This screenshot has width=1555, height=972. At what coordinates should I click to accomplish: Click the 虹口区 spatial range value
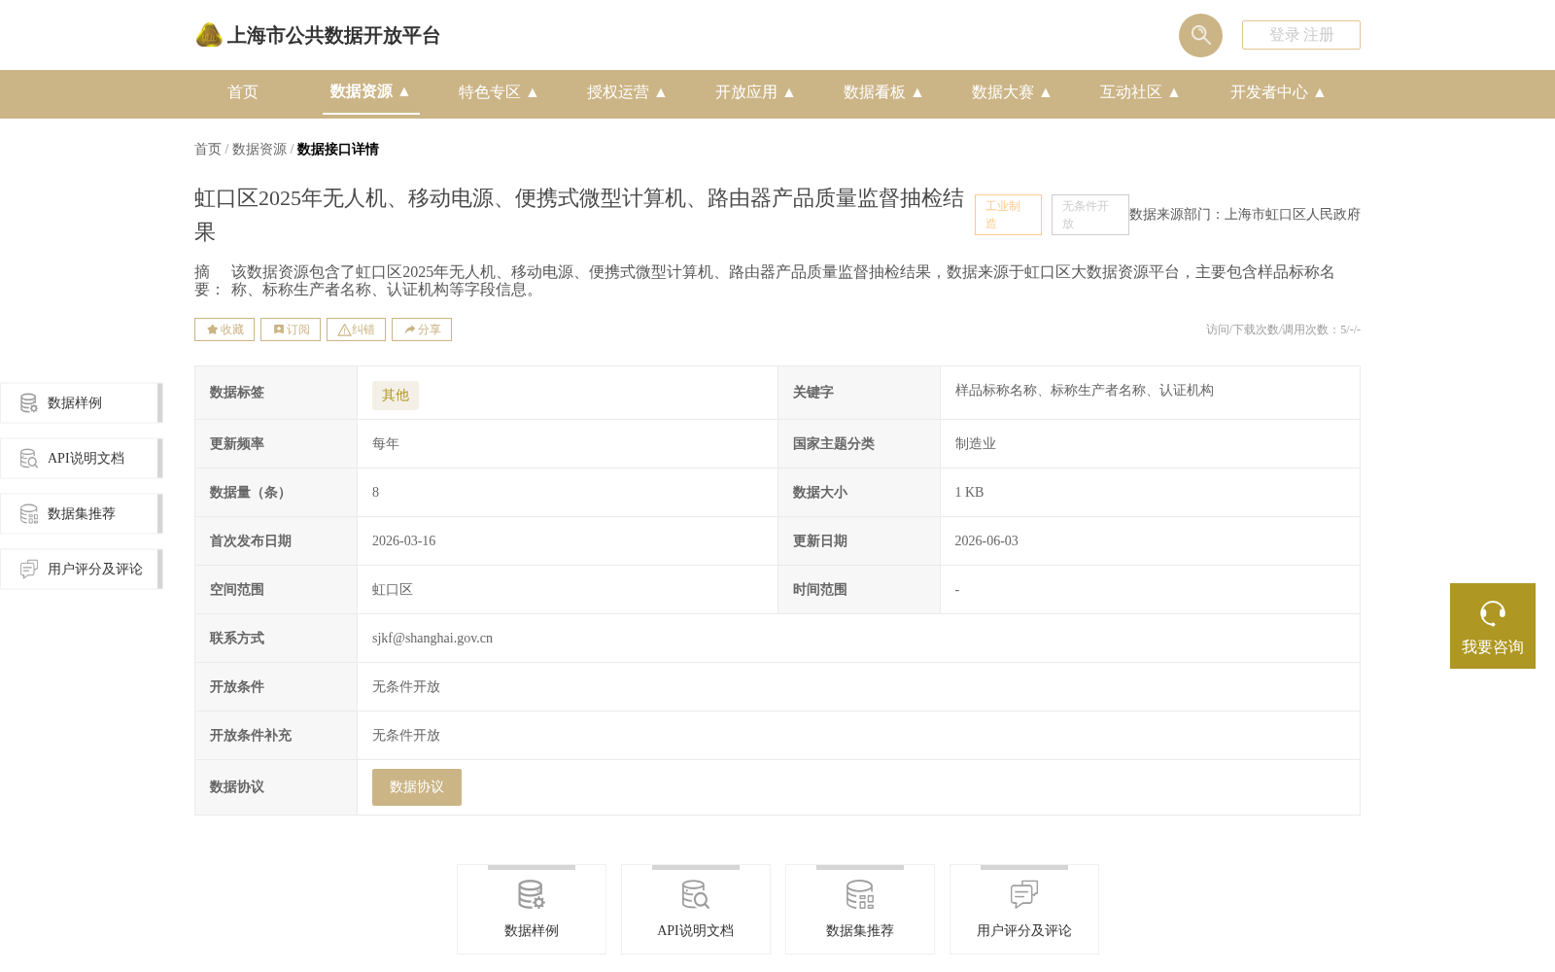(393, 590)
